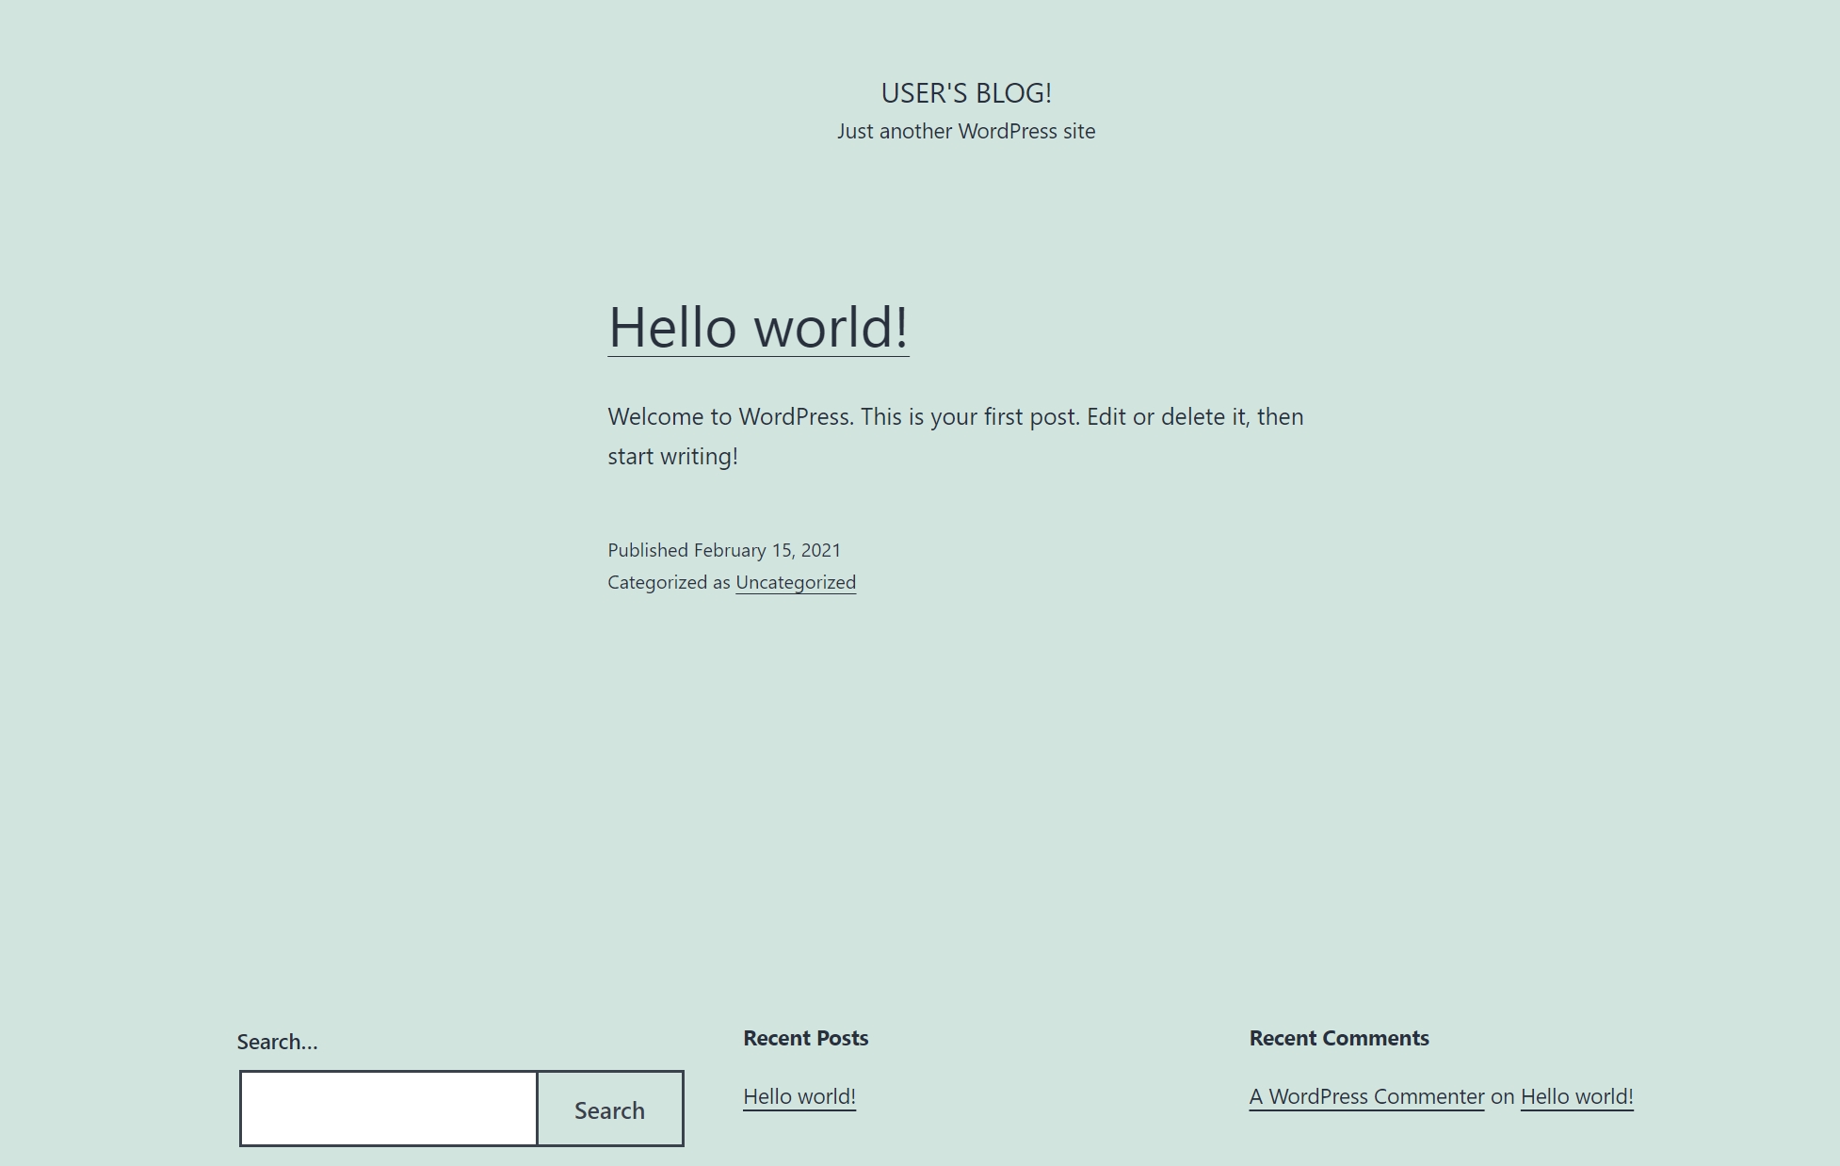Screen dimensions: 1840x1166
Task: Click the 'Welcome to WordPress' paragraph first line
Action: [955, 417]
